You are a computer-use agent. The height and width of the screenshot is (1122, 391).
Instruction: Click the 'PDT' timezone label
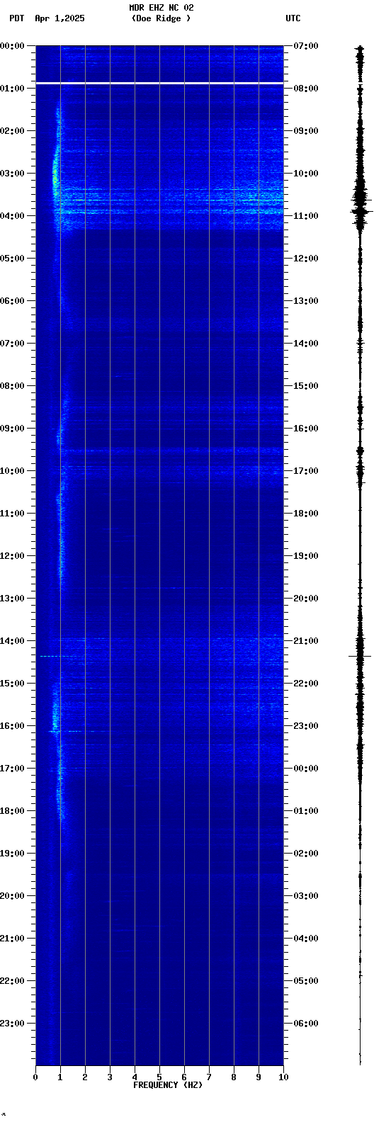[16, 18]
